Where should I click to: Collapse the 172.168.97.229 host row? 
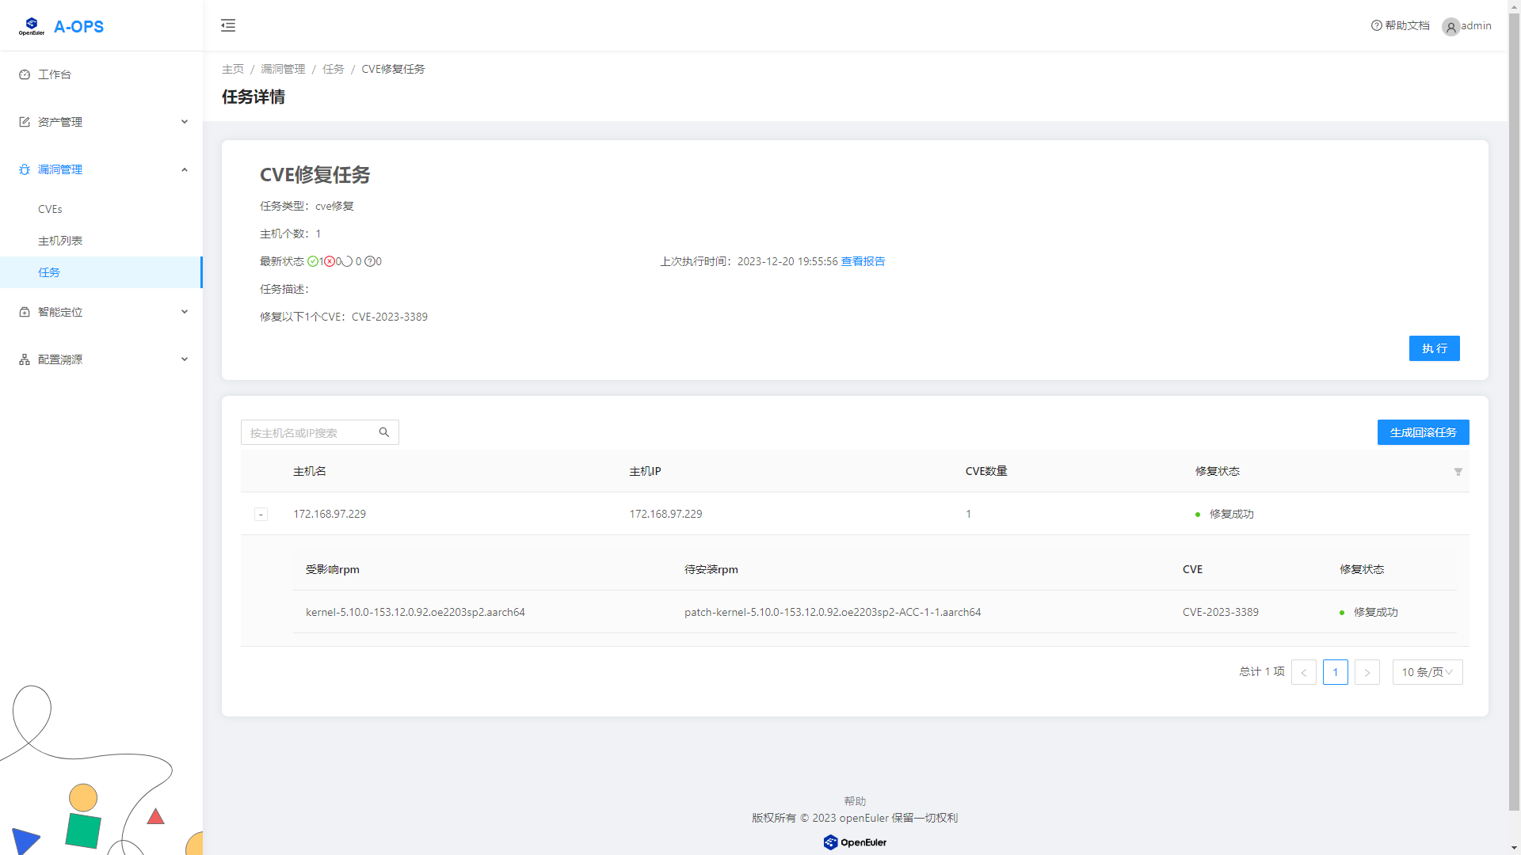(261, 515)
